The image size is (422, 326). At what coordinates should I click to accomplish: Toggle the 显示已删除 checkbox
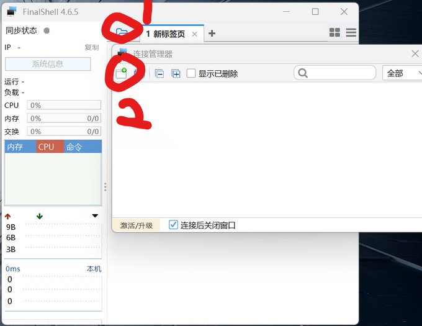pos(191,73)
